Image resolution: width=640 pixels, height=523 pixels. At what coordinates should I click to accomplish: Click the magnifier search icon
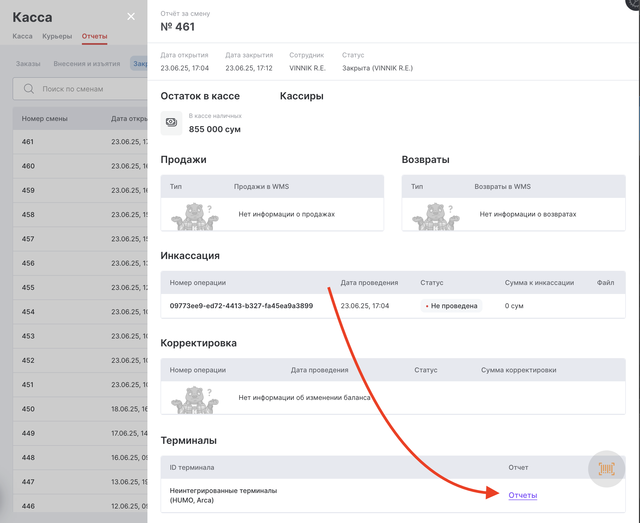pos(29,89)
